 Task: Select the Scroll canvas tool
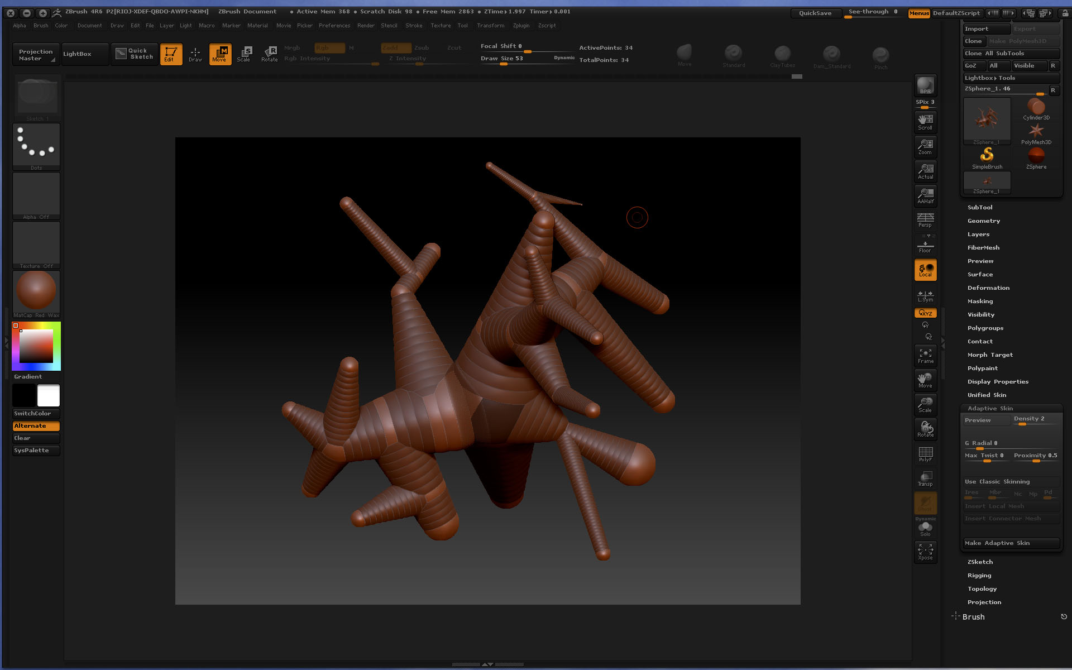925,122
